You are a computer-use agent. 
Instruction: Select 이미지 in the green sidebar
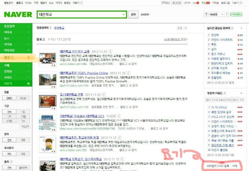16,32
